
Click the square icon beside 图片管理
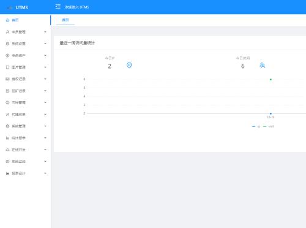click(x=7, y=67)
